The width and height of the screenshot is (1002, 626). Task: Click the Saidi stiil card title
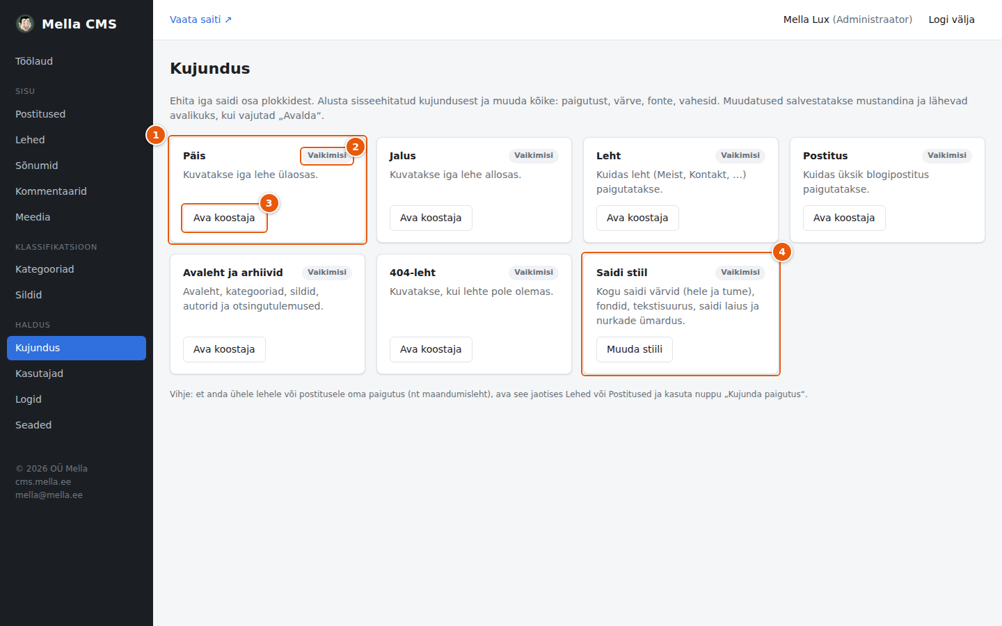tap(621, 273)
